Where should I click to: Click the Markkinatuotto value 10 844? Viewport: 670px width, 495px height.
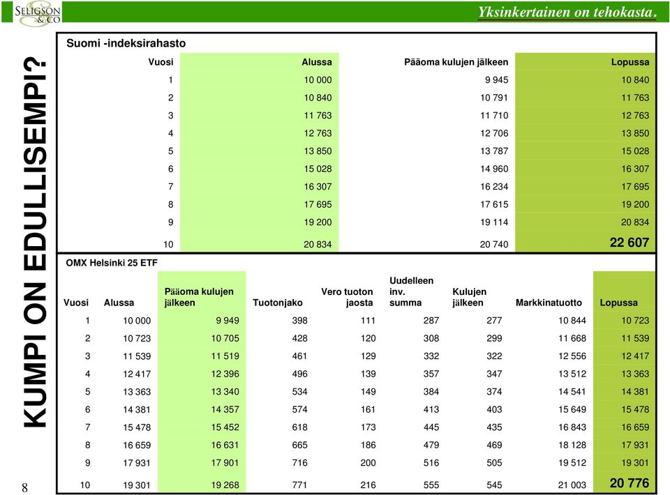pyautogui.click(x=572, y=321)
